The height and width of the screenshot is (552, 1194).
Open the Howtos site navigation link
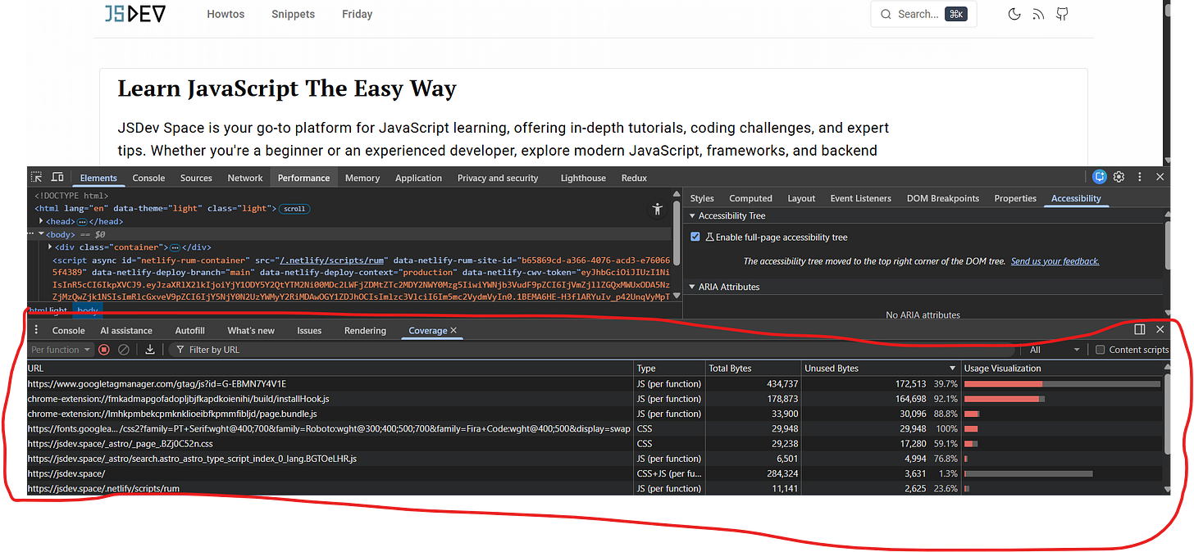[x=226, y=14]
